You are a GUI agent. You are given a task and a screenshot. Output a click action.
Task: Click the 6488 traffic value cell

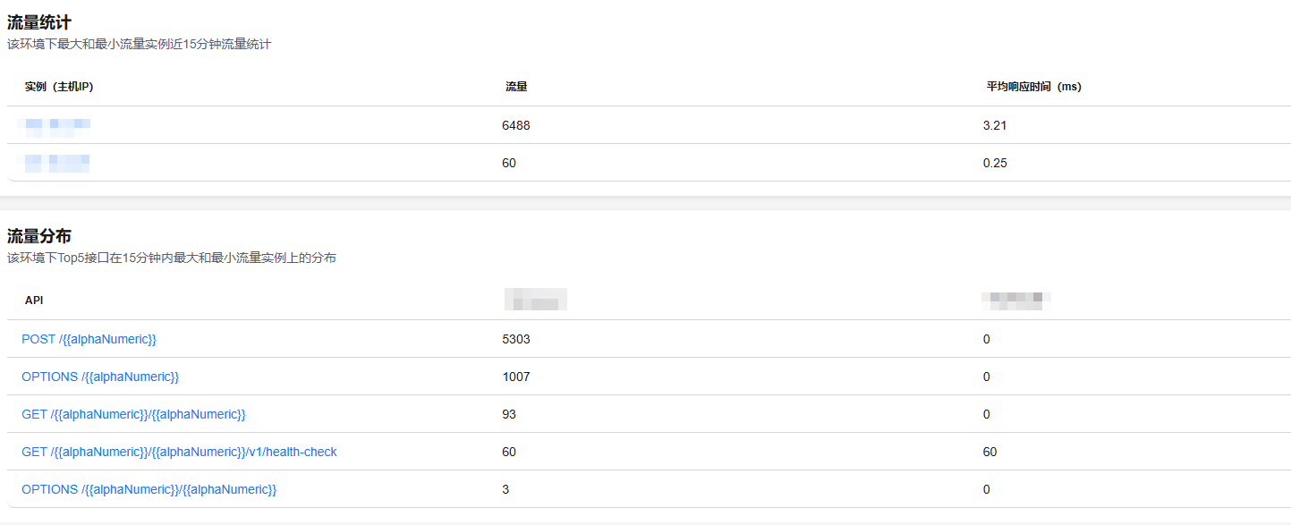coord(516,126)
